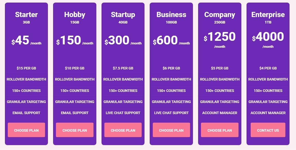Choose the Company plan button
This screenshot has width=296, height=150.
coord(220,130)
